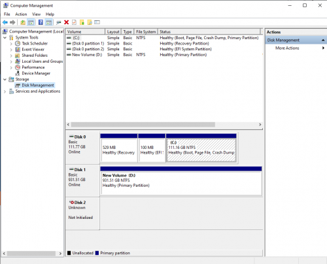Click the tree pane scroll right arrow
This screenshot has height=264, width=327.
coord(60,254)
